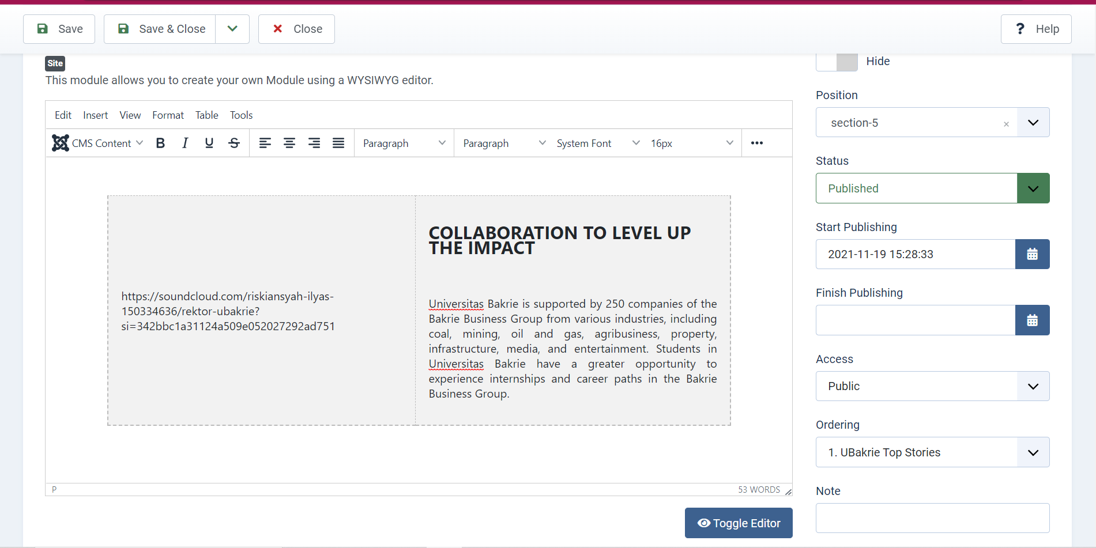Click the Site badge label
The image size is (1096, 548).
click(x=55, y=63)
